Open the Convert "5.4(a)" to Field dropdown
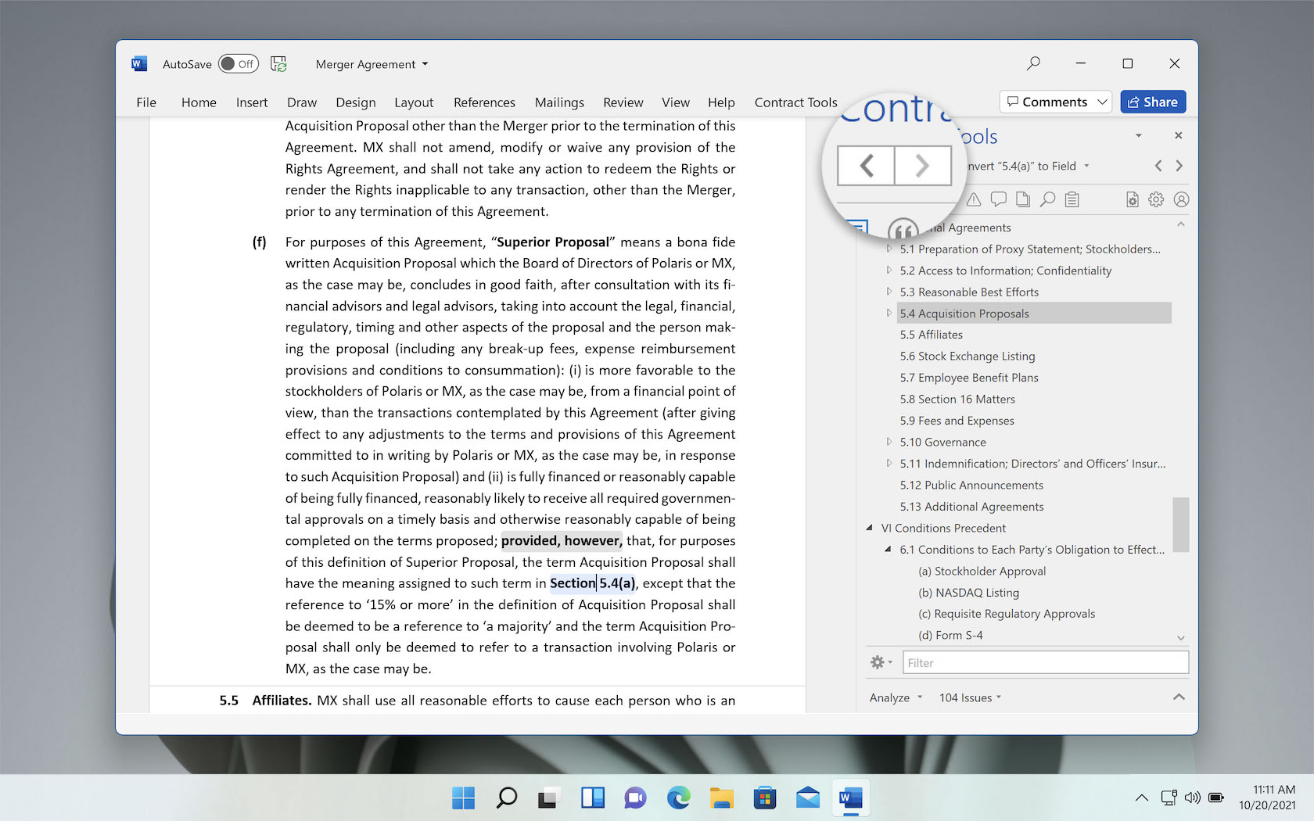The height and width of the screenshot is (821, 1314). 1086,166
